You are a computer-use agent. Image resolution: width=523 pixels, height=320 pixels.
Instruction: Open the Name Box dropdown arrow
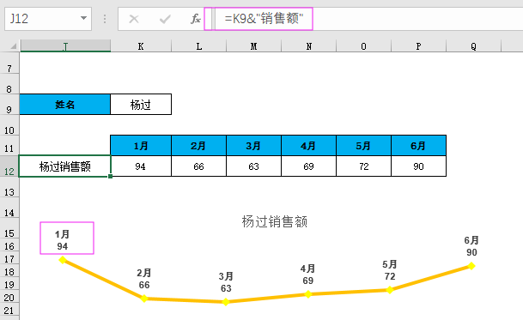tap(83, 18)
